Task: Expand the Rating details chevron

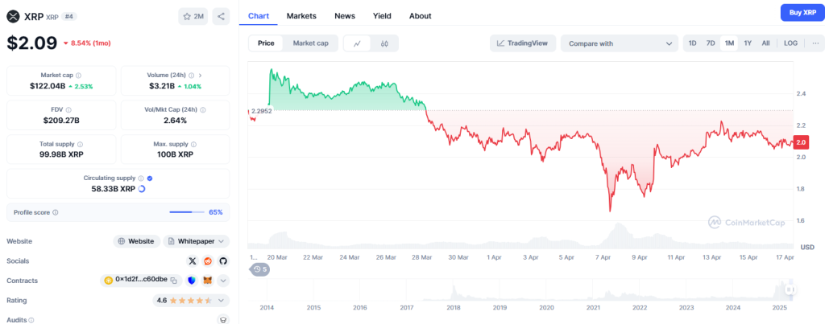Action: (221, 301)
